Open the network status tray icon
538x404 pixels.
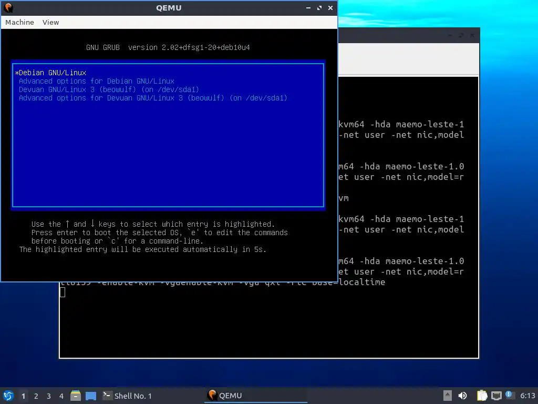pos(496,396)
